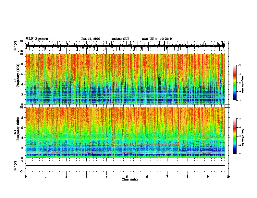The width and height of the screenshot is (257, 198).
Task: Click time-axis tick label "1"
Action: coord(46,177)
